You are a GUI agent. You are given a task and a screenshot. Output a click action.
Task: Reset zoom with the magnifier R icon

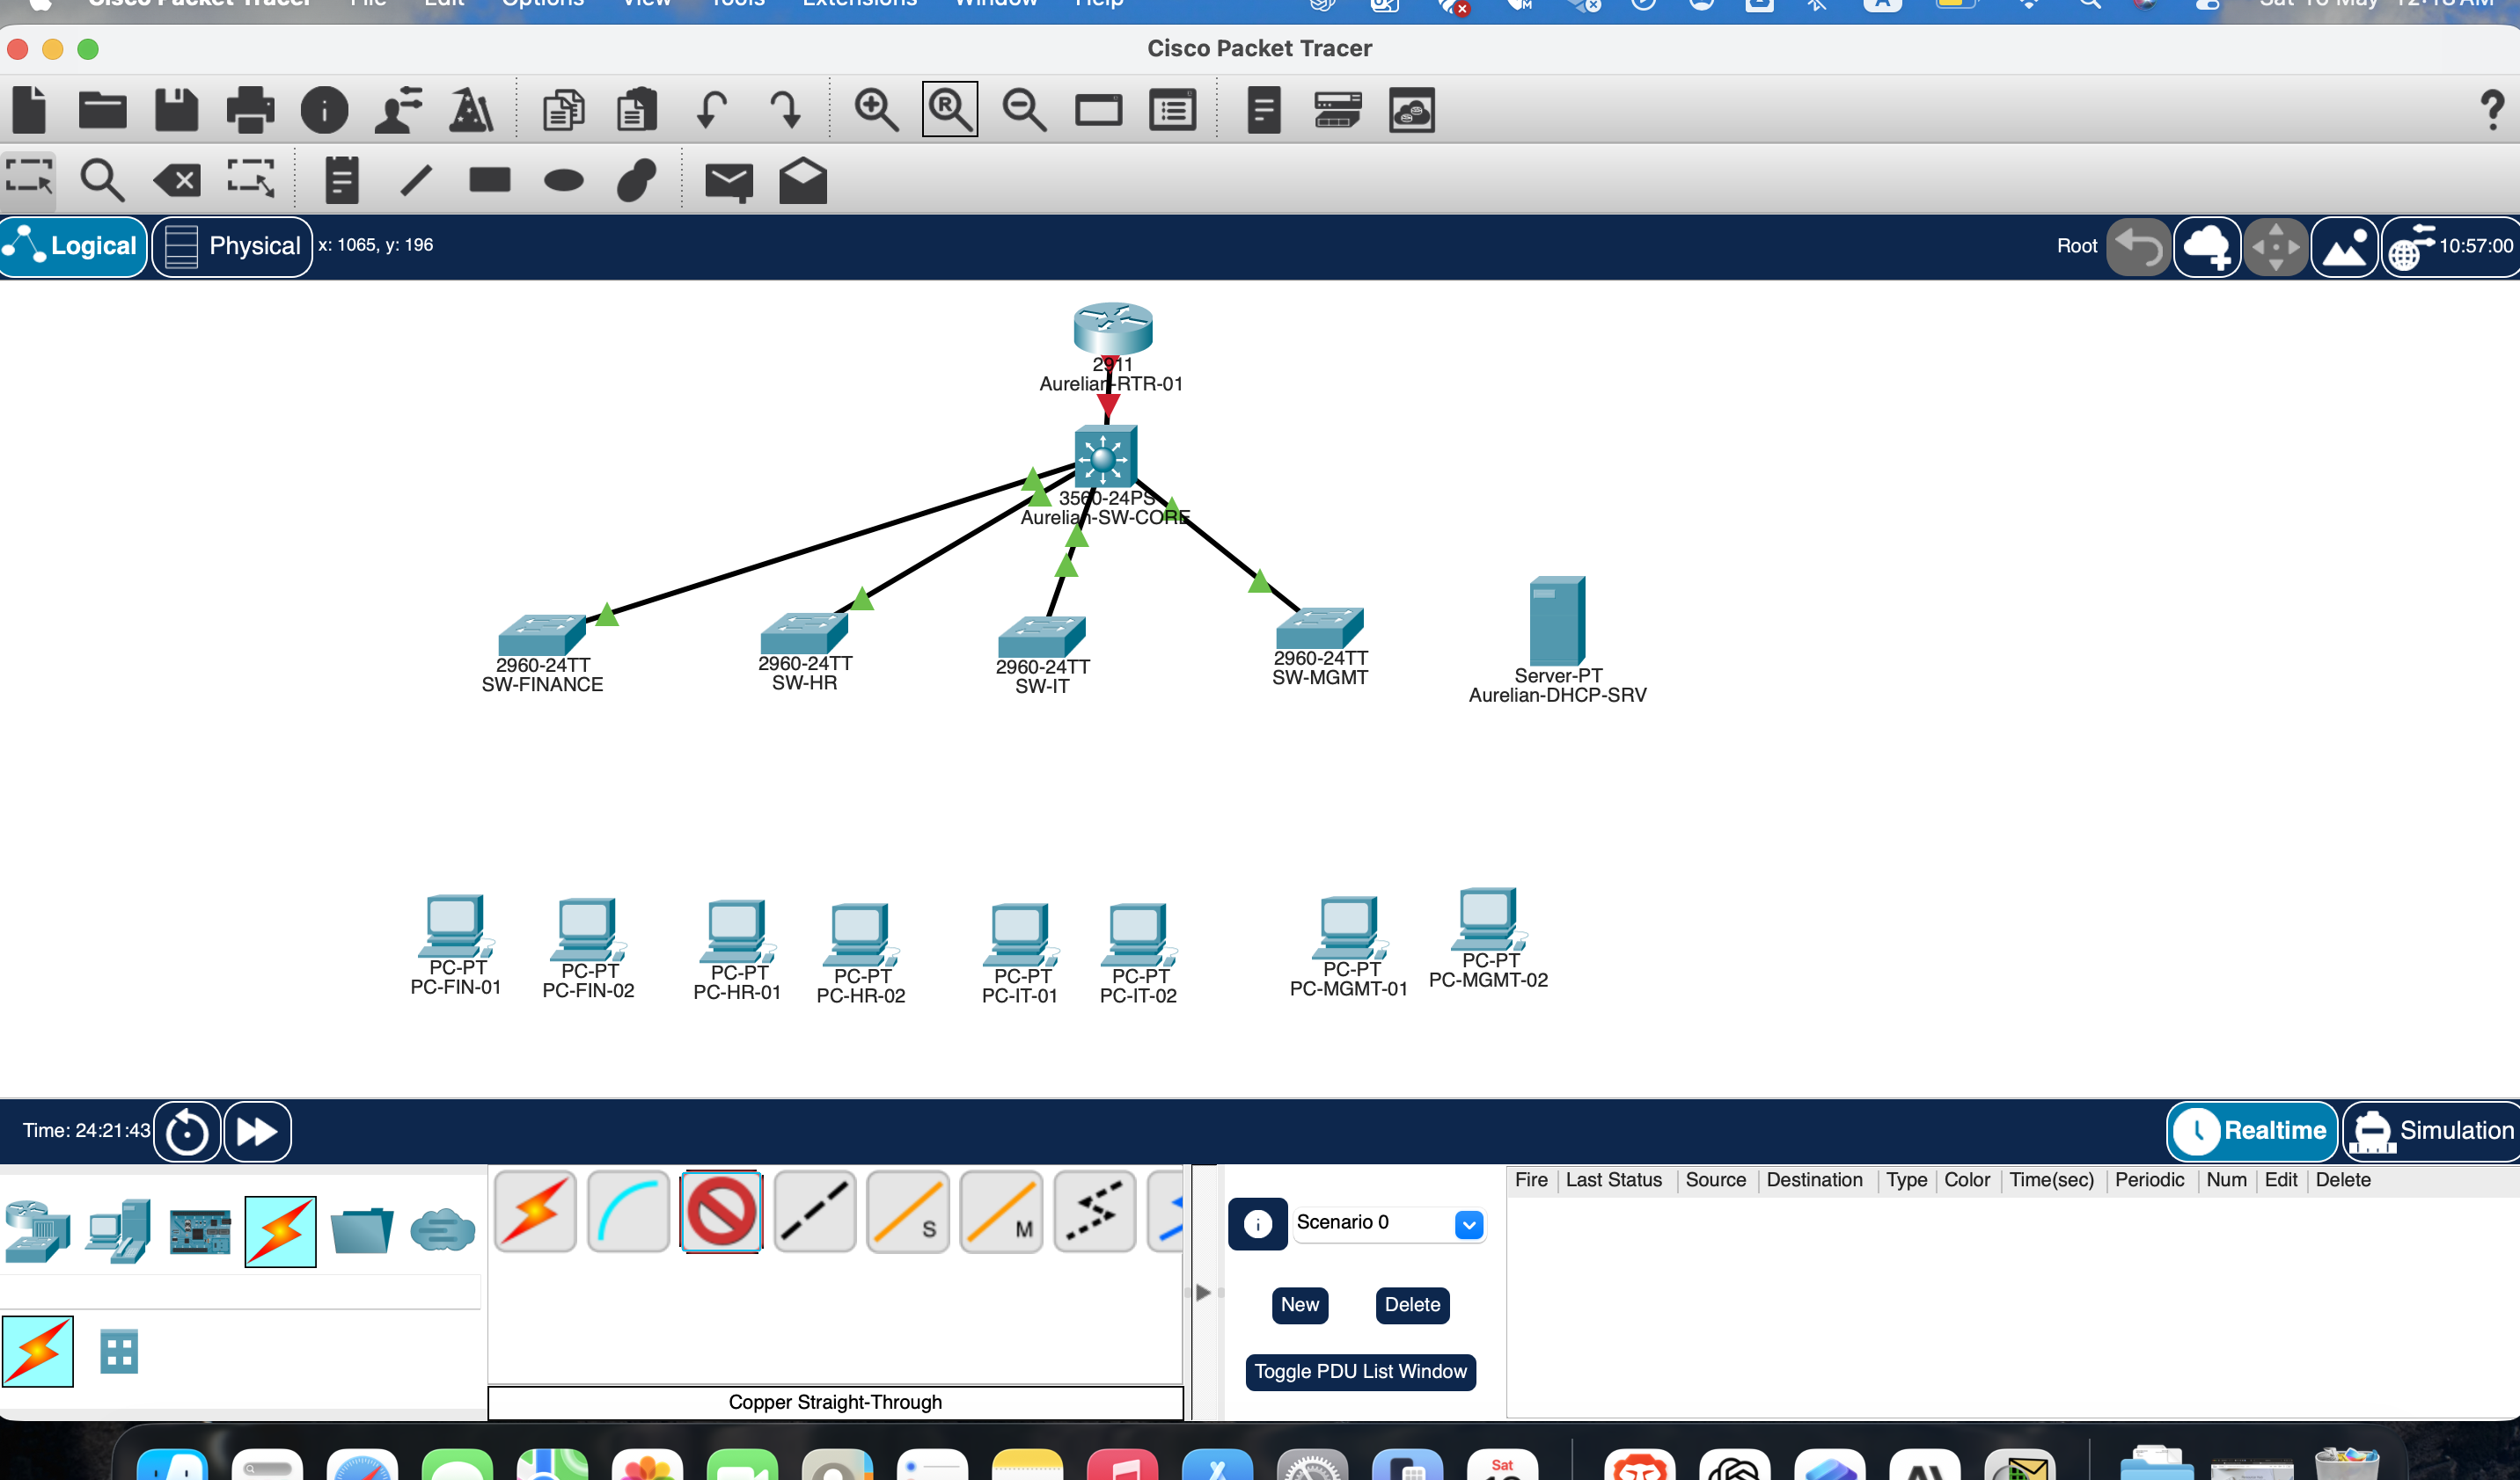[950, 110]
